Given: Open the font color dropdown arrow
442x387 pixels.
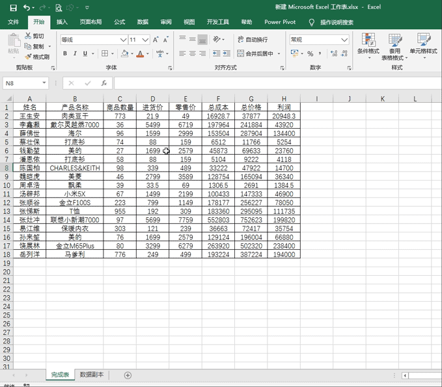Looking at the screenshot, I should pyautogui.click(x=148, y=53).
